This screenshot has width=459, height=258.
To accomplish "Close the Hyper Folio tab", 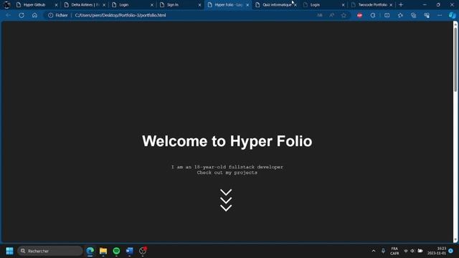I will tap(247, 5).
